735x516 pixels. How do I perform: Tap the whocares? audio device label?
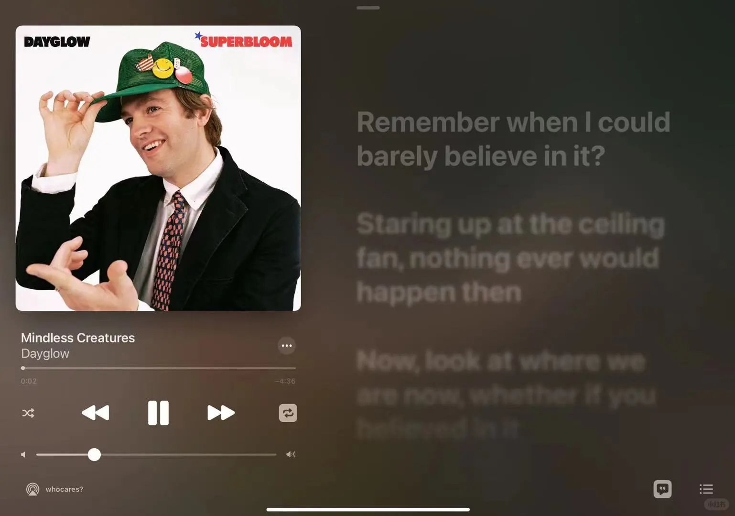(x=65, y=489)
